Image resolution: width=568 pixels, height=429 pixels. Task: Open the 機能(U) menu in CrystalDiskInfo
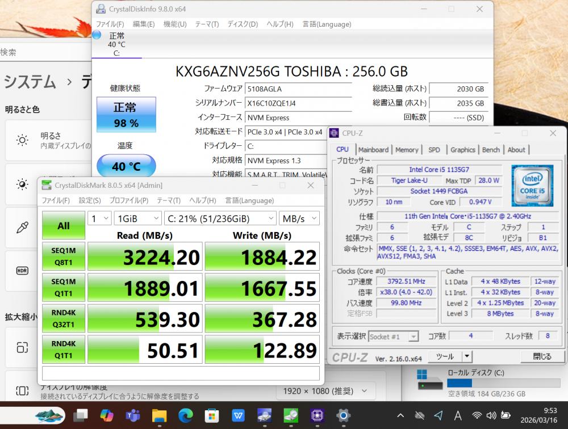[175, 24]
